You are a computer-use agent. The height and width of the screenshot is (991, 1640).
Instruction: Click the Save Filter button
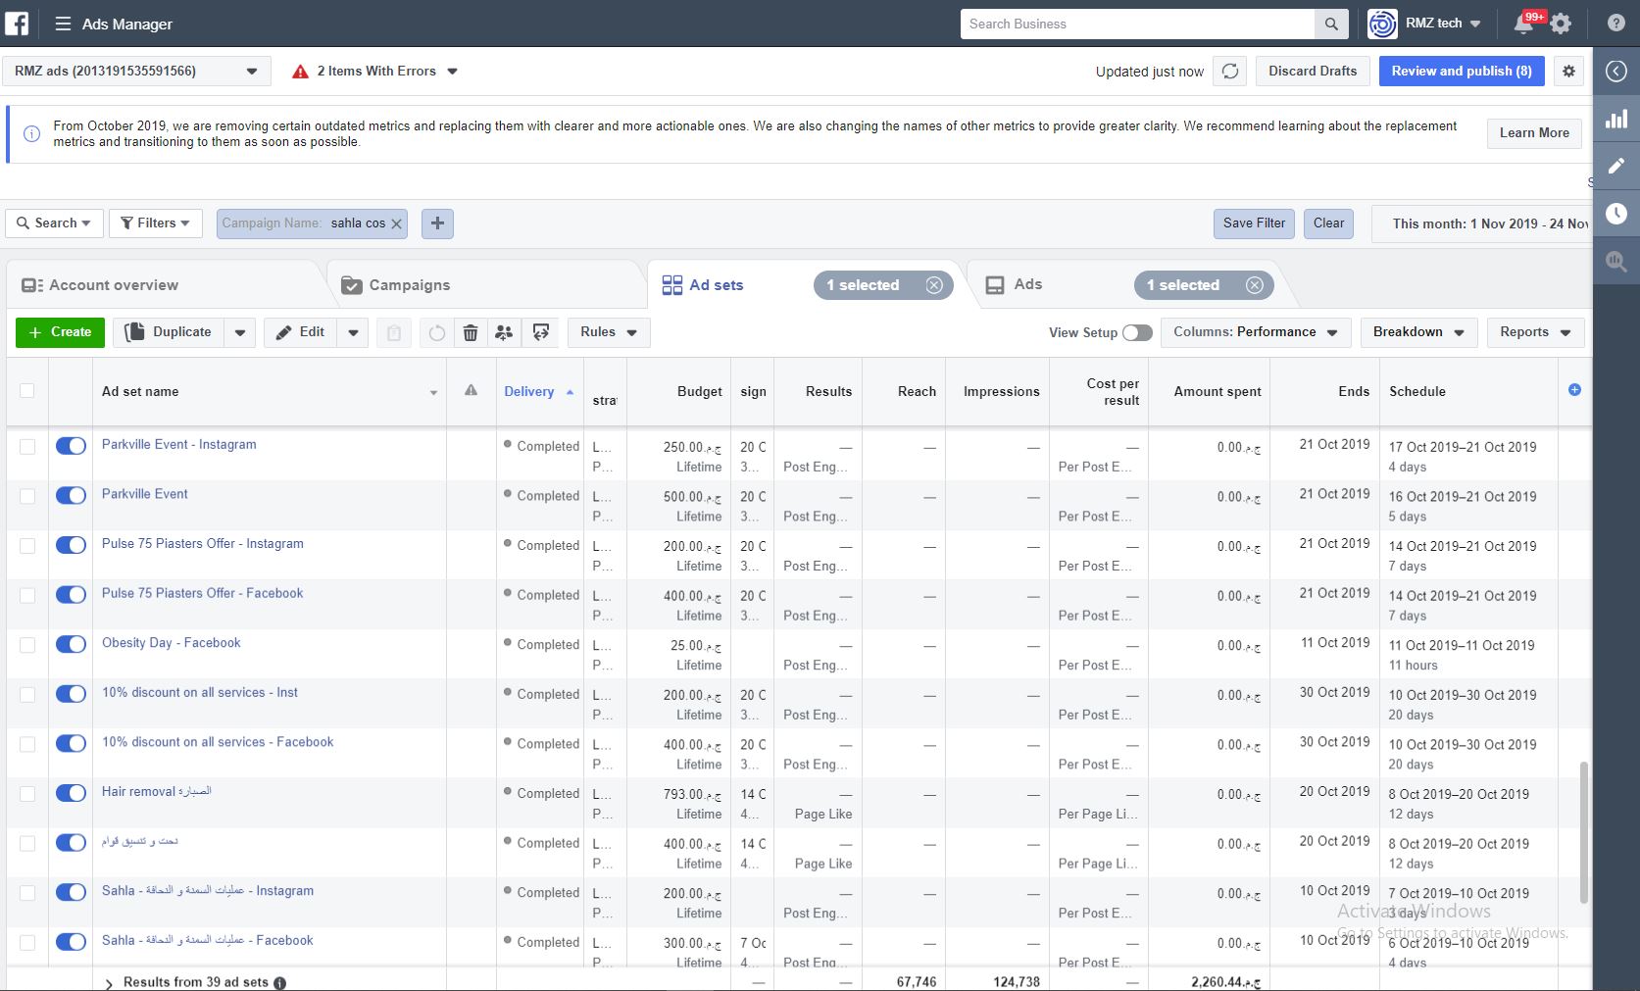pos(1254,223)
